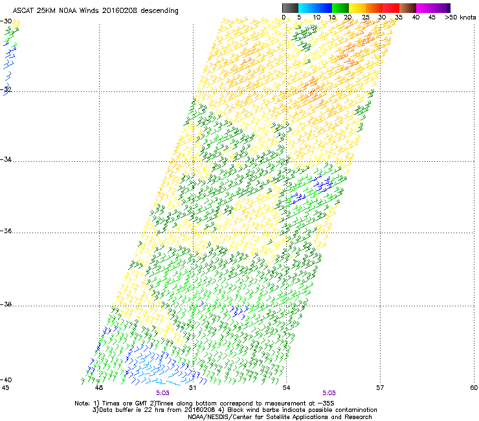The height and width of the screenshot is (421, 479).
Task: Click the '45' legend scale label
Action: tap(432, 17)
